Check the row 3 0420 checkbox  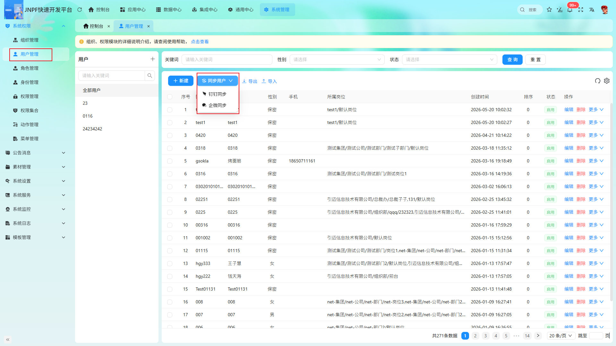coord(170,135)
